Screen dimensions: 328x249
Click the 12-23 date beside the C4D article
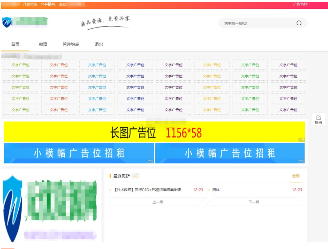[x=198, y=190]
